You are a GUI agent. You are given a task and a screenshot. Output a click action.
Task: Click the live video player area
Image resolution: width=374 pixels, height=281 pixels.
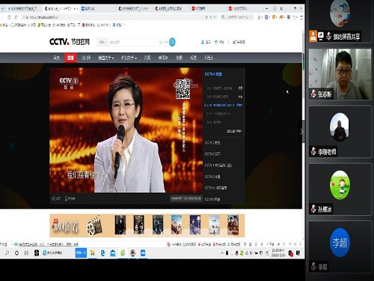tap(126, 130)
